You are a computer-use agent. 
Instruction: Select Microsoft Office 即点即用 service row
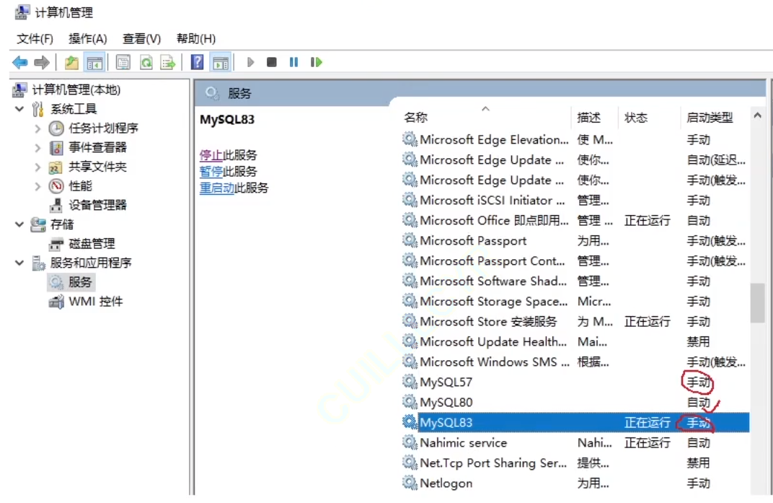point(575,221)
